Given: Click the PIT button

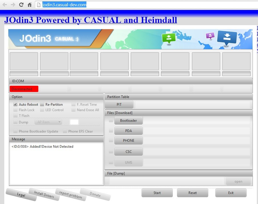Looking at the screenshot, I should [x=119, y=105].
